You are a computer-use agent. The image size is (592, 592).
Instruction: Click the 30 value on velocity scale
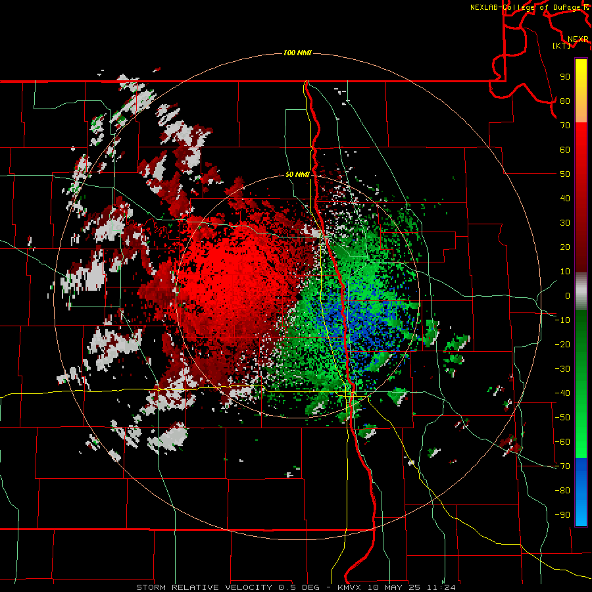[x=565, y=223]
